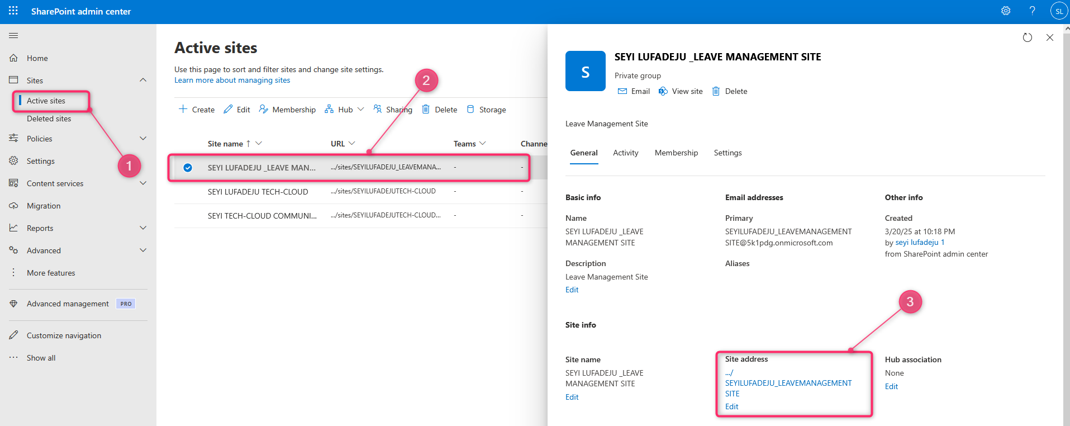The height and width of the screenshot is (426, 1070).
Task: Switch to the Settings tab in panel
Action: 727,153
